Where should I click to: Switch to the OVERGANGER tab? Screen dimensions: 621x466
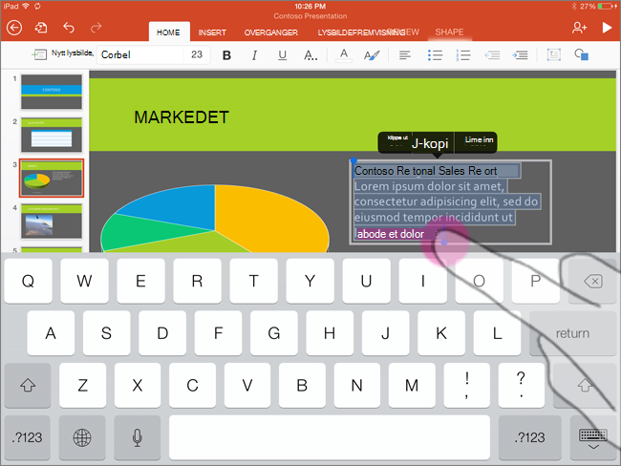coord(271,32)
